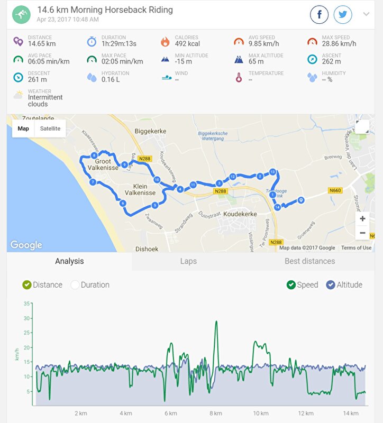Viewport: 383px width, 423px height.
Task: Click the green horseback riding activity icon
Action: click(21, 15)
